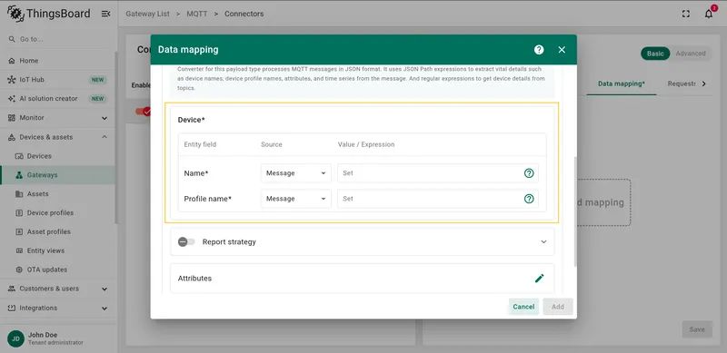
Task: Switch to Basic mode
Action: [655, 54]
